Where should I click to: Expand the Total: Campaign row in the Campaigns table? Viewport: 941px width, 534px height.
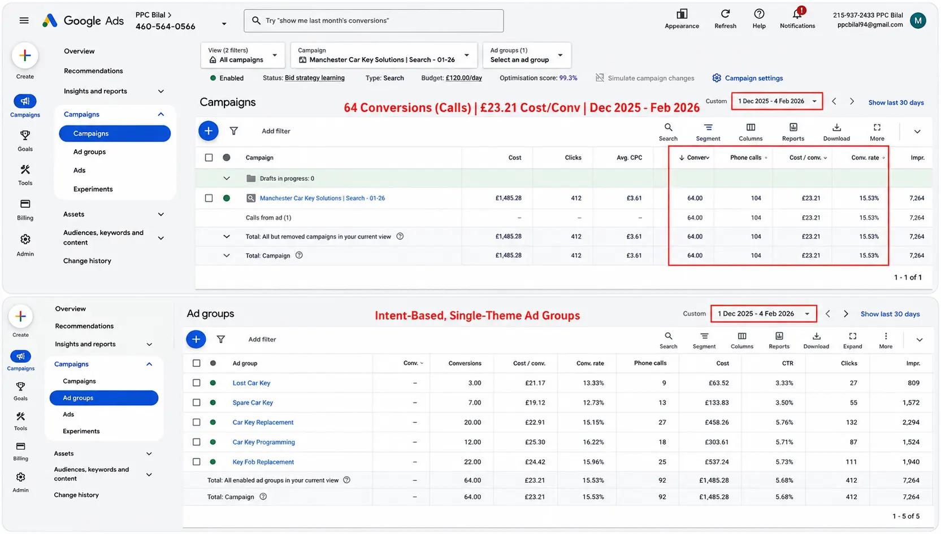227,255
